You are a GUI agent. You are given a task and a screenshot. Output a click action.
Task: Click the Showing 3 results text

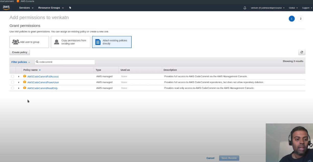click(x=293, y=61)
